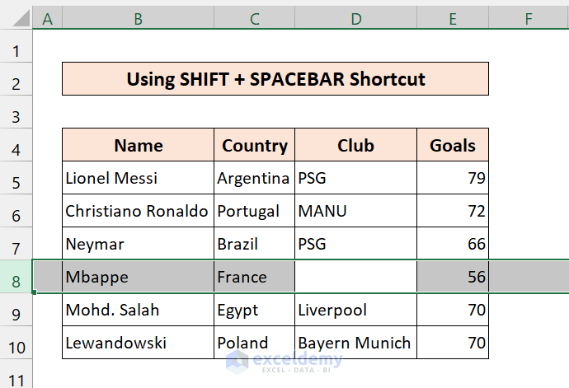Select the 'Christiano Ronaldo' cell
The width and height of the screenshot is (569, 388).
(138, 211)
